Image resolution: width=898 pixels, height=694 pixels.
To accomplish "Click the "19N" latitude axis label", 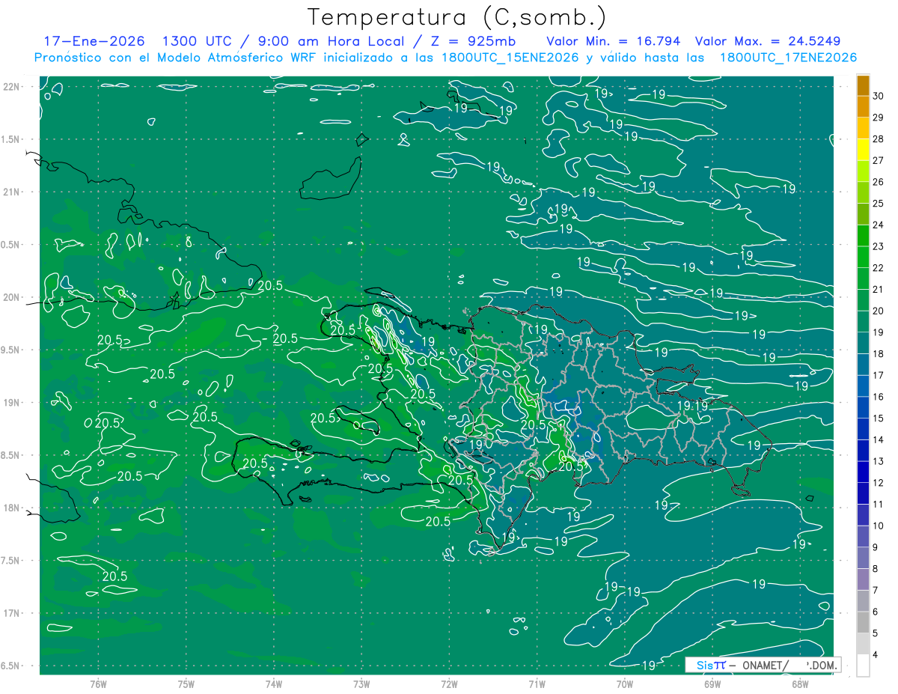I will [13, 403].
